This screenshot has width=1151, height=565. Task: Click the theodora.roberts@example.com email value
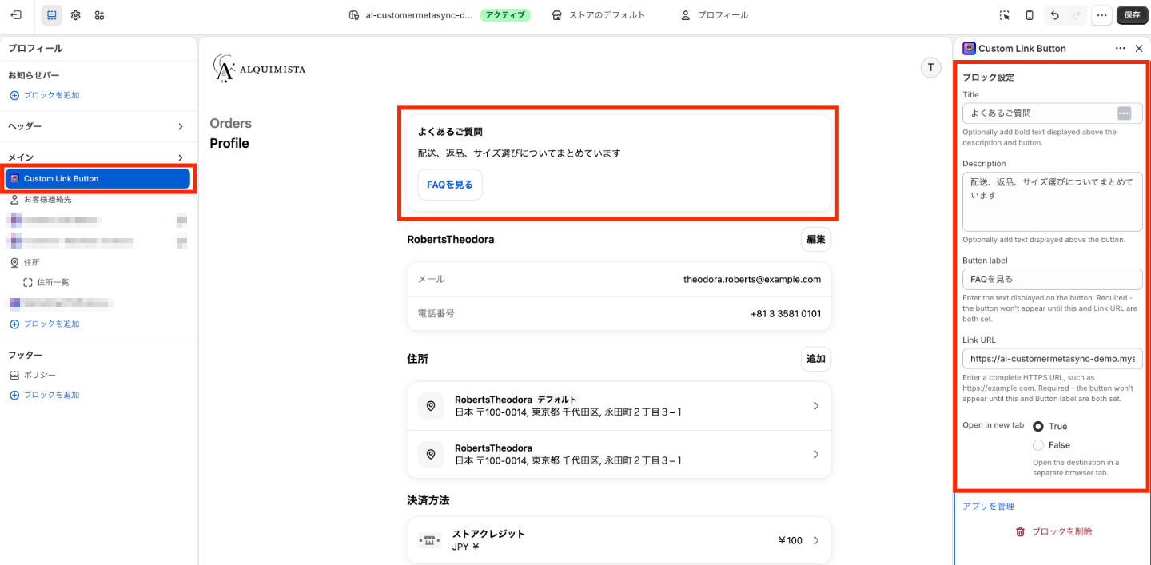[752, 279]
